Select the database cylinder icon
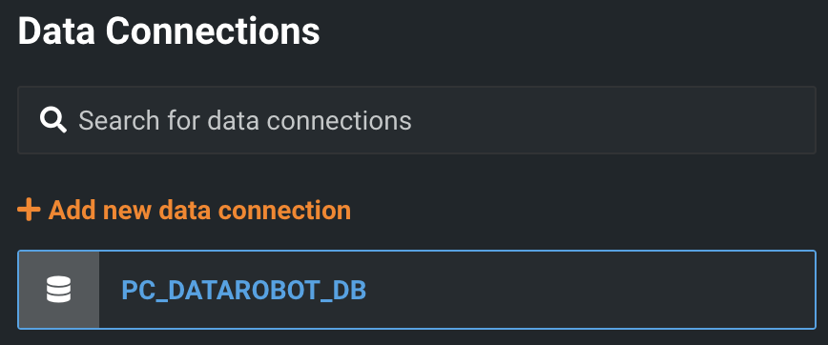This screenshot has height=345, width=828. click(58, 290)
